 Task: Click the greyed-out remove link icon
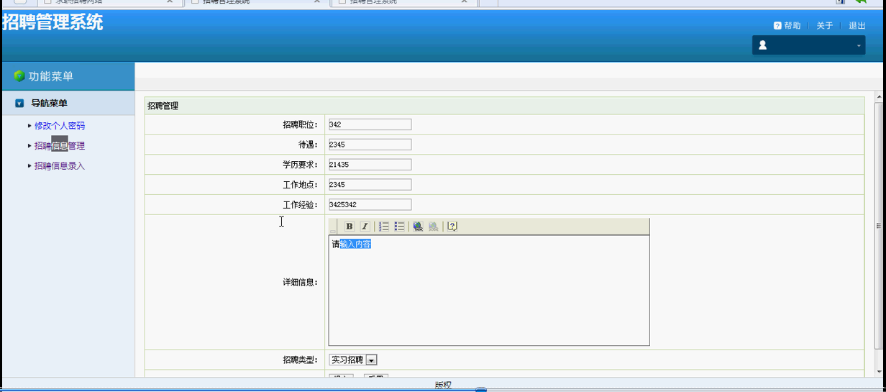tap(434, 227)
